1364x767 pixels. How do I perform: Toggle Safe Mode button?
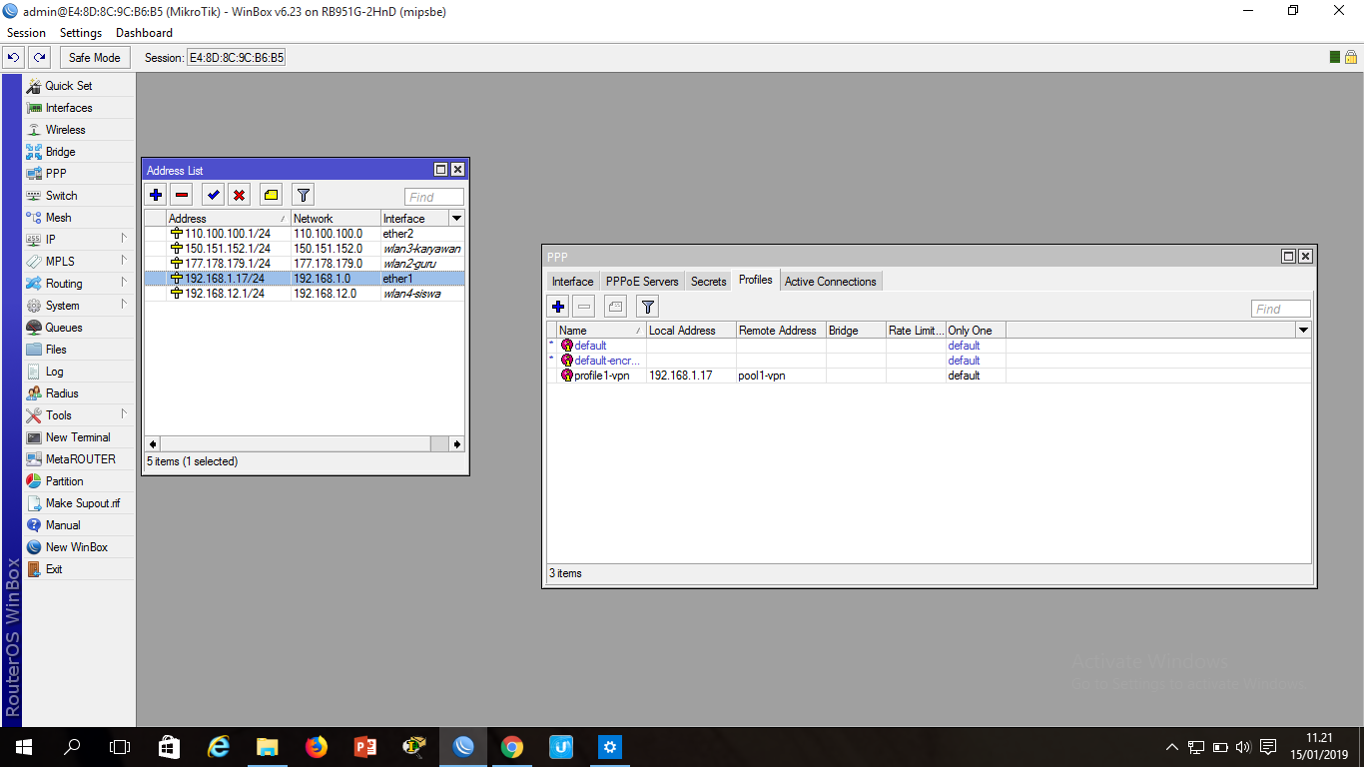(95, 58)
